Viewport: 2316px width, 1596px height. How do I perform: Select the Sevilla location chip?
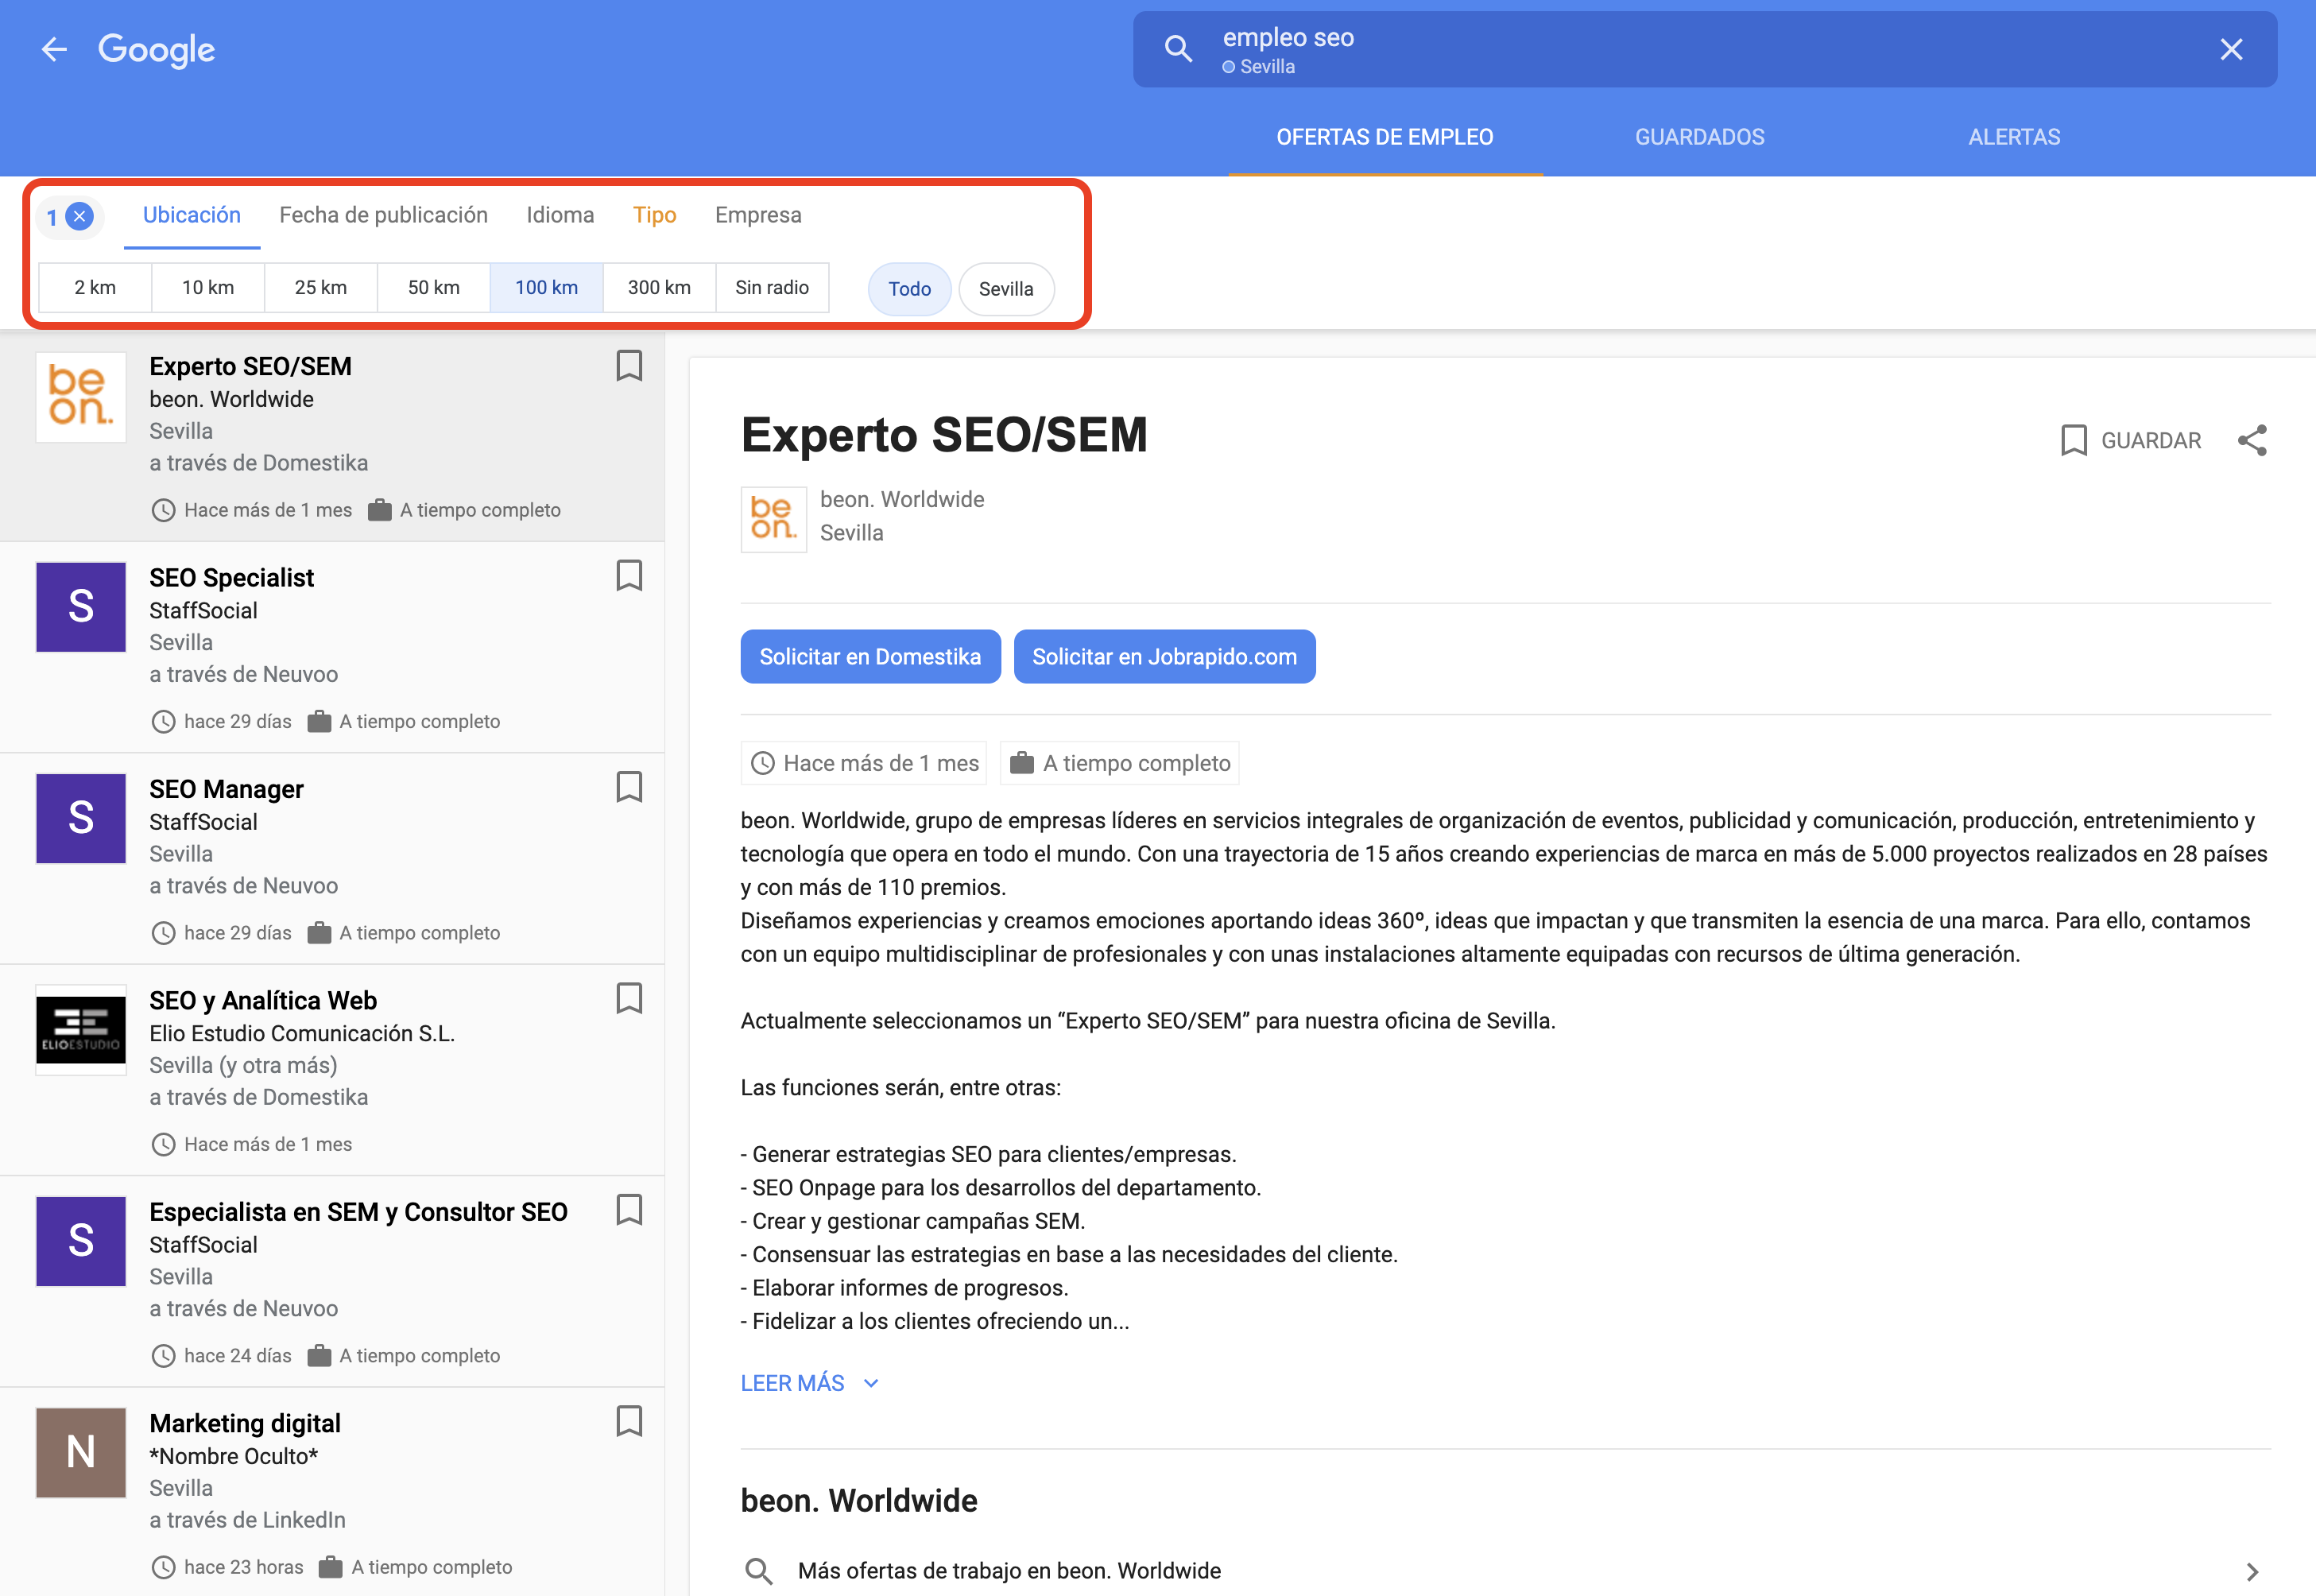point(1006,289)
